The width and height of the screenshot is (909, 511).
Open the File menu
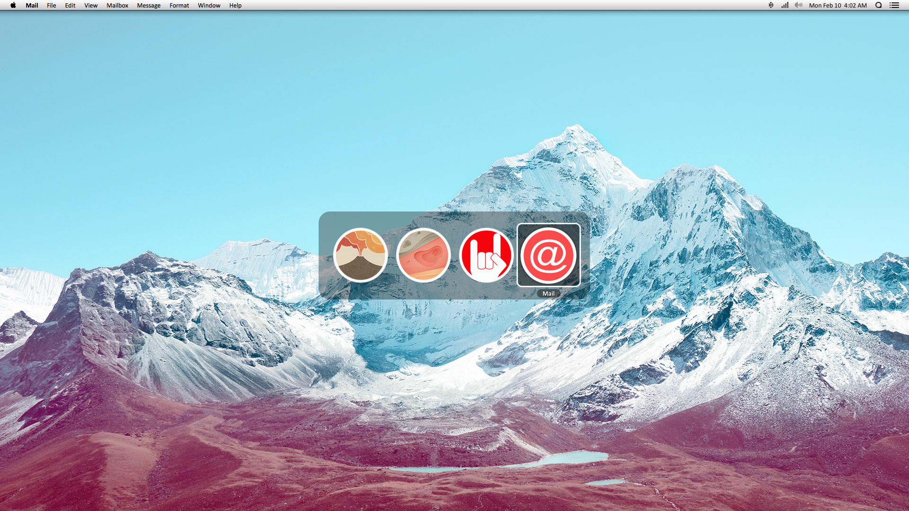[52, 5]
